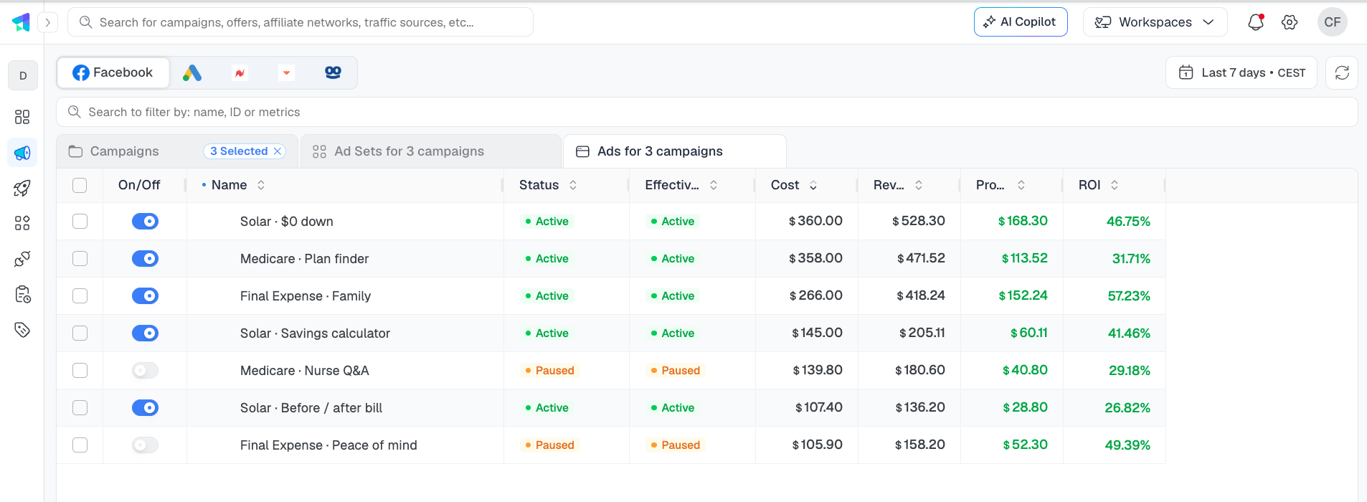Focus the global campaign search field
Screen dimensions: 1367x502
point(301,22)
